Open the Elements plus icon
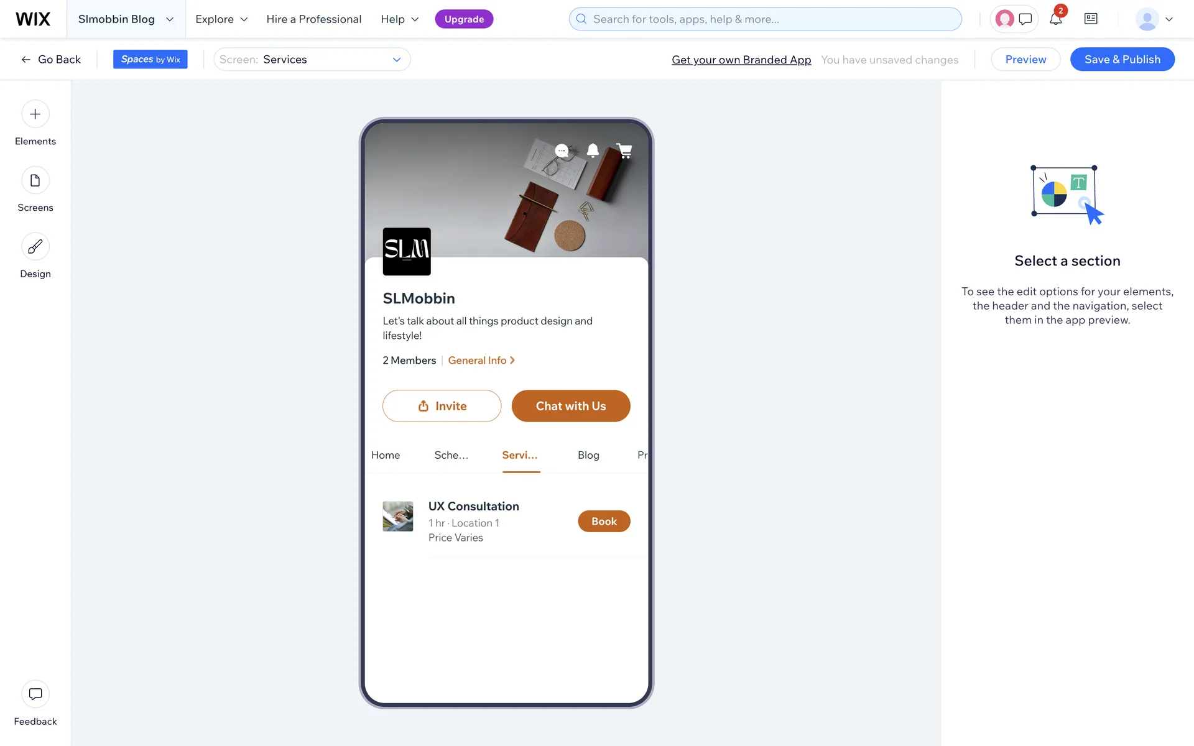 pos(35,114)
